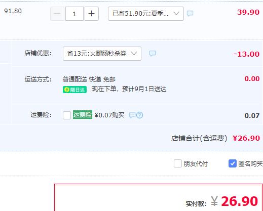Open the 已省51.90元 promotion dropdown
The image size is (263, 211).
146,14
